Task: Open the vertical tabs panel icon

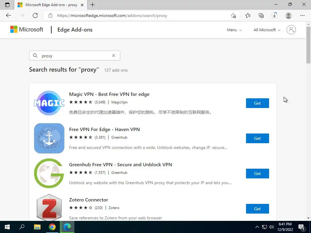Action: [x=7, y=5]
